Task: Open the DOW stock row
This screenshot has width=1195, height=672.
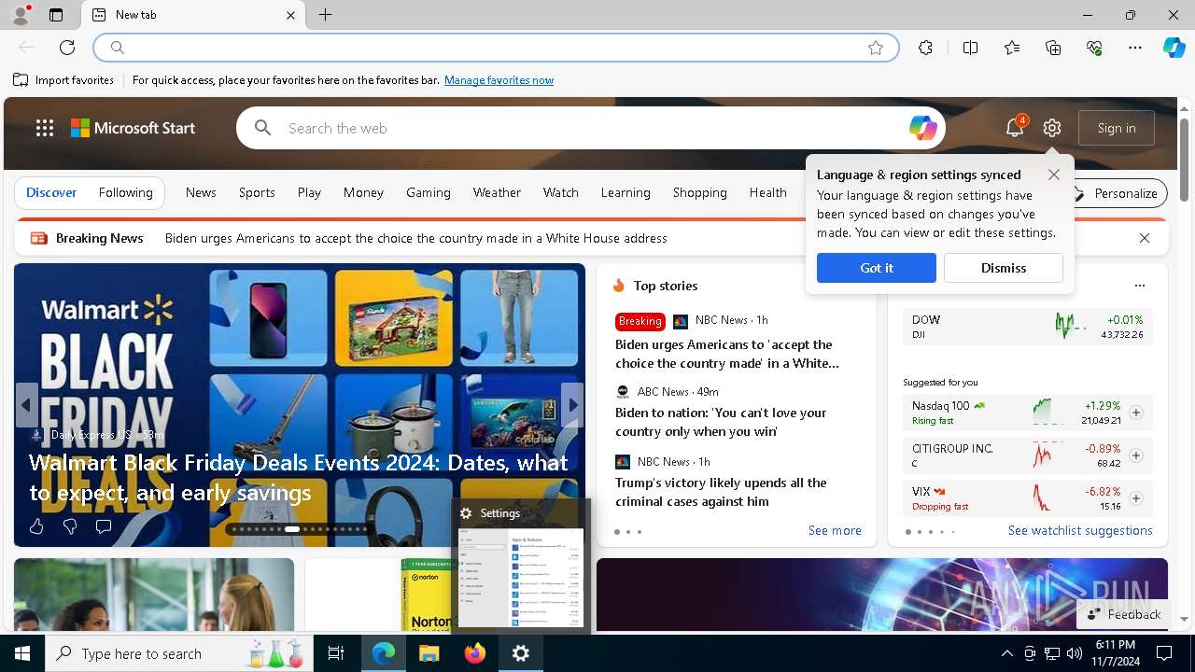Action: [1027, 326]
